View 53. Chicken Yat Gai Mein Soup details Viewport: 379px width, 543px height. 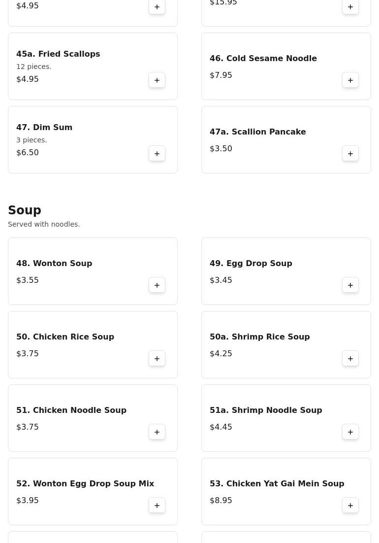click(277, 484)
